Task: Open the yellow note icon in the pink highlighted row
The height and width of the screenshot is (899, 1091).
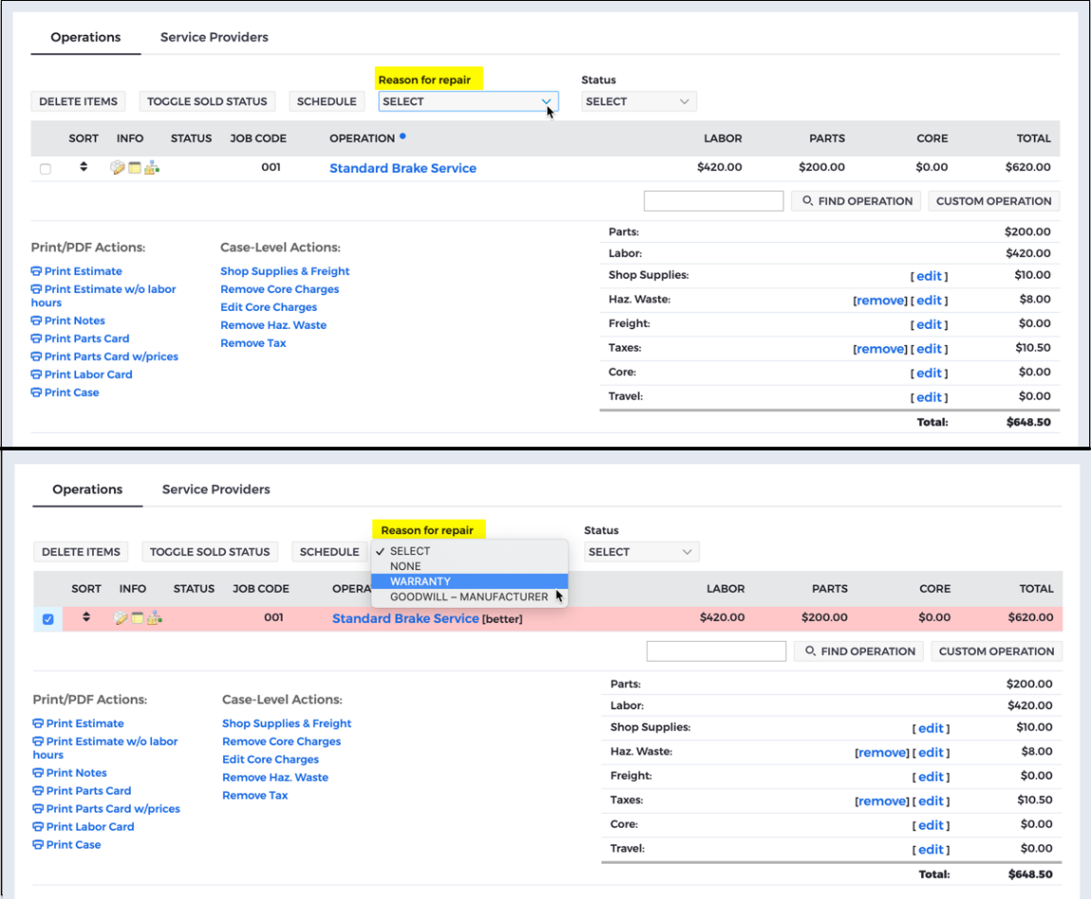Action: [137, 618]
